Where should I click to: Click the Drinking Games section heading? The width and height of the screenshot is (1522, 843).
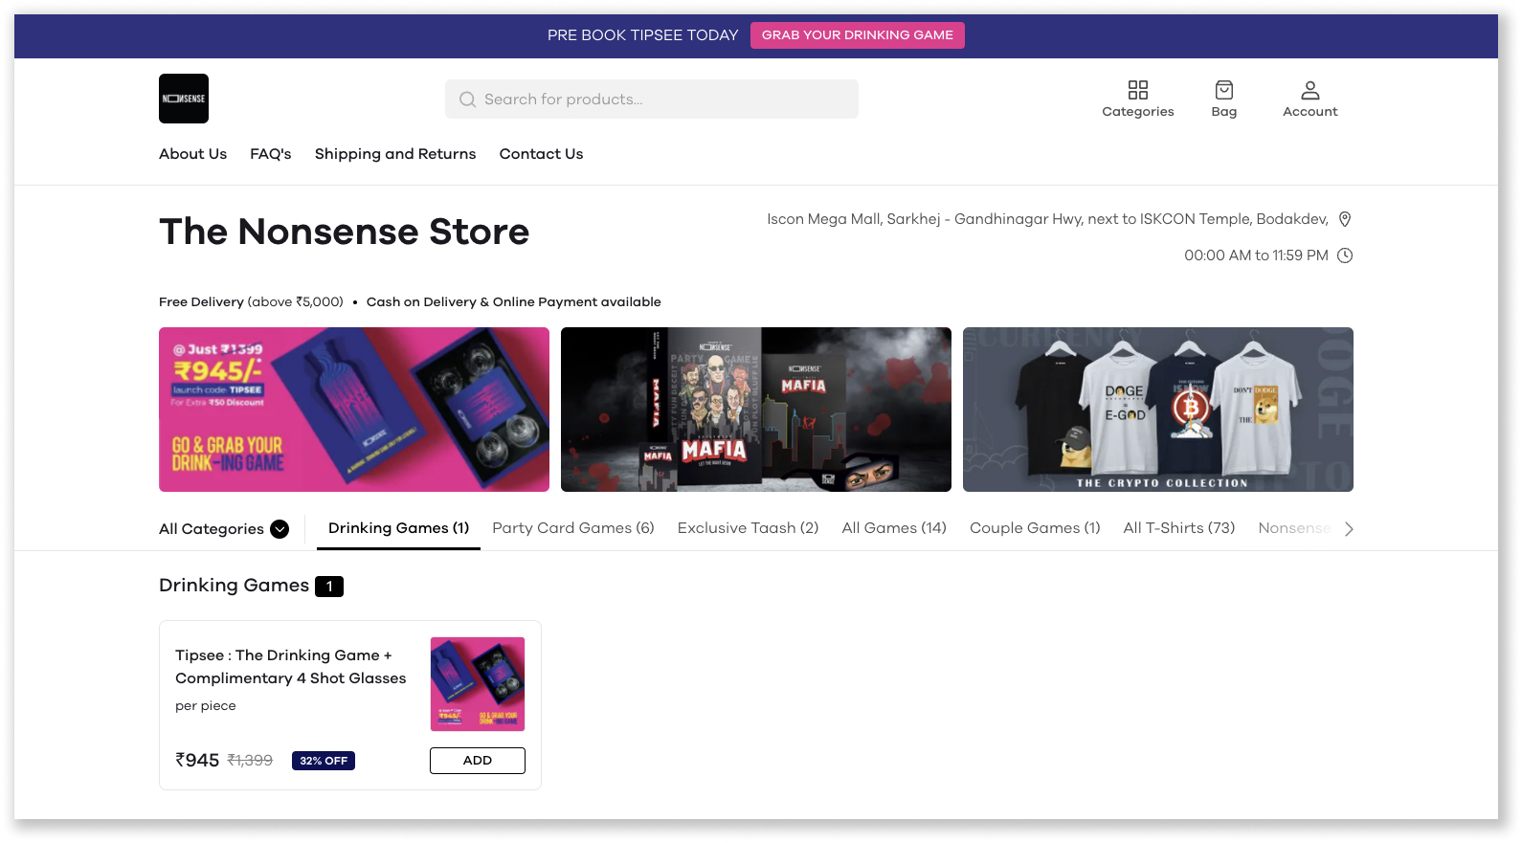click(x=234, y=586)
